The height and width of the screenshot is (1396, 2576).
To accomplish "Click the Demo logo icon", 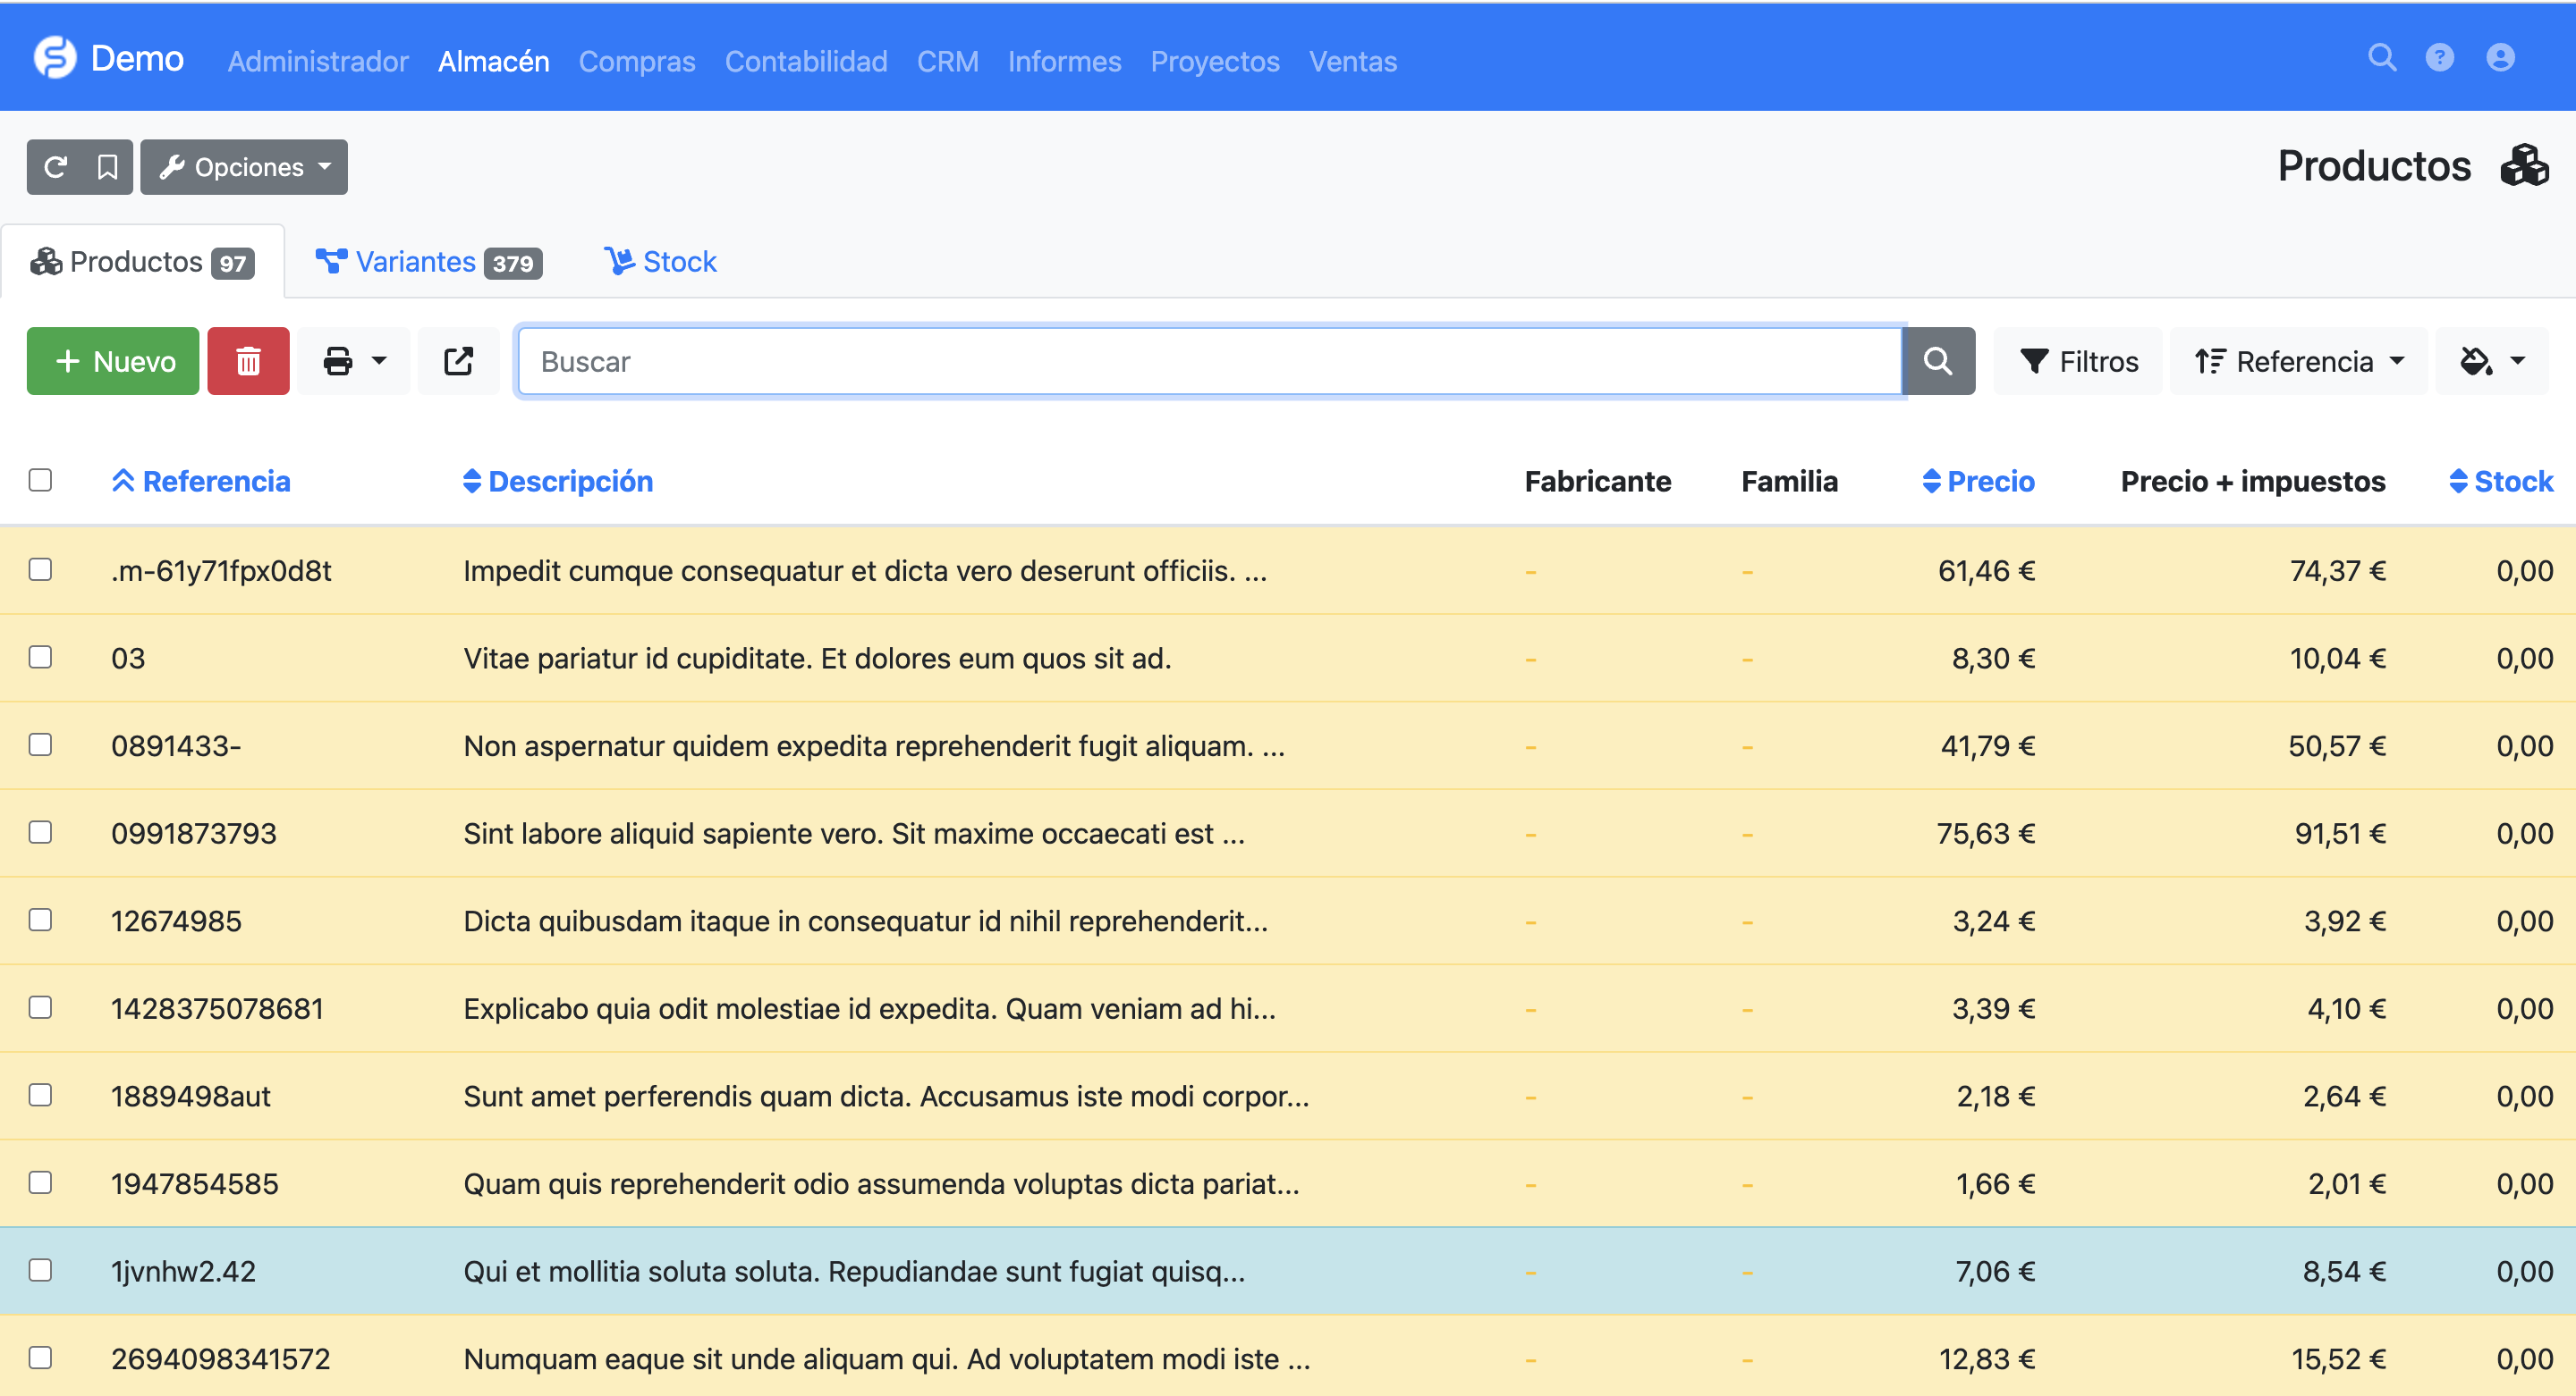I will point(55,58).
